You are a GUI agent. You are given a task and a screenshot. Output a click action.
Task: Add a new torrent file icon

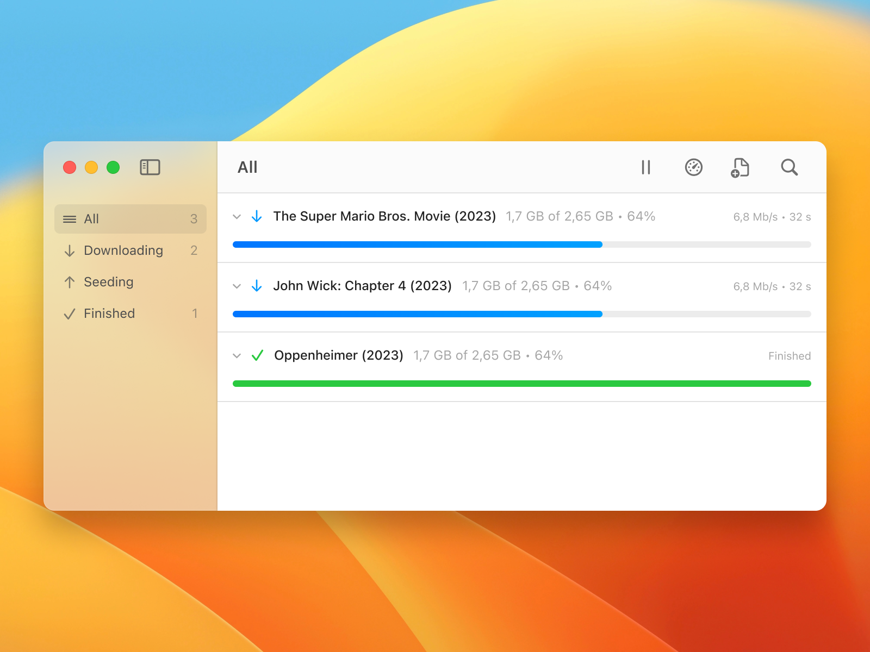pos(740,167)
